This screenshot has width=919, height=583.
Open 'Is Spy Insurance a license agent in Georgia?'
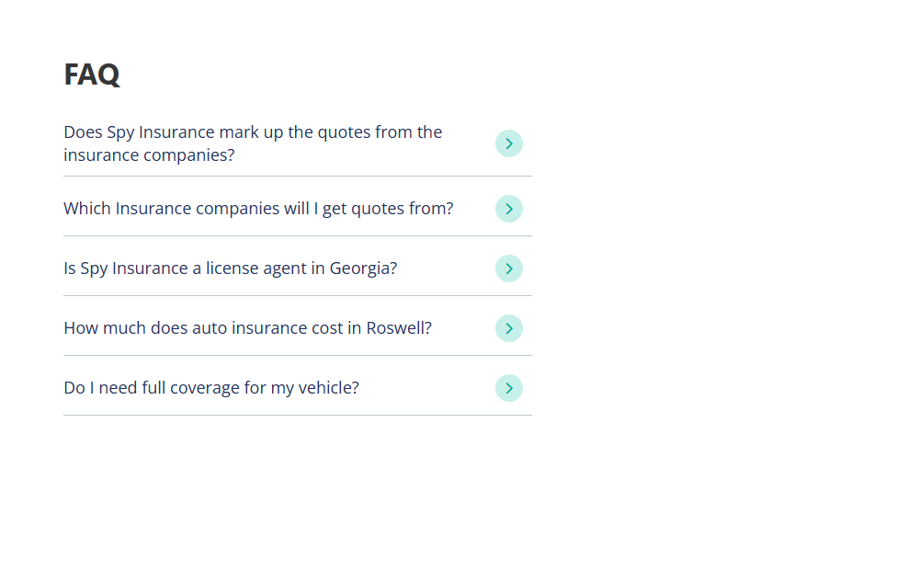(x=298, y=268)
